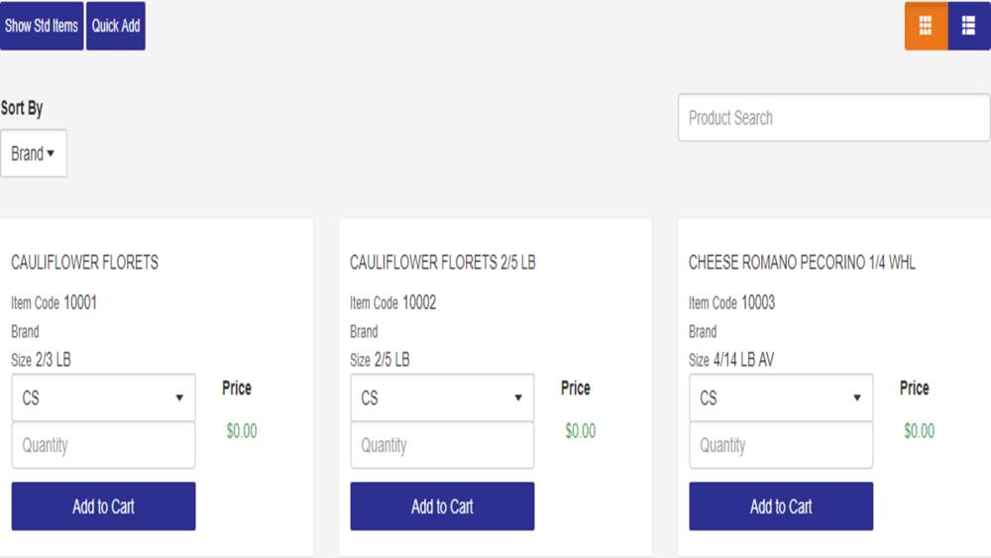This screenshot has height=558, width=991.
Task: Open the Brand sort dropdown
Action: click(34, 154)
